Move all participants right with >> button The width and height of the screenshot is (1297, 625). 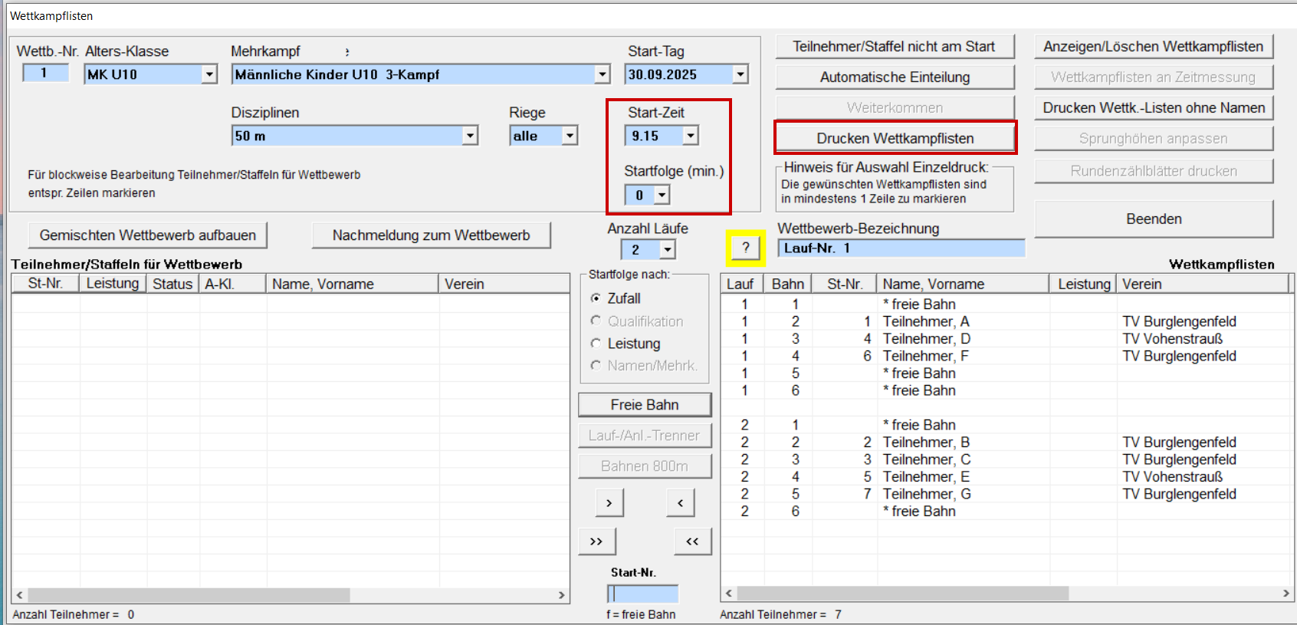coord(596,541)
